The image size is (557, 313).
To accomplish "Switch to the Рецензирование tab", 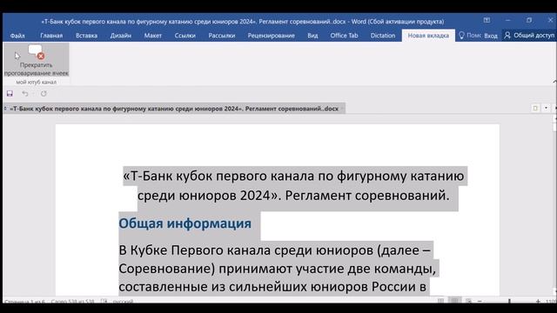I will click(272, 36).
